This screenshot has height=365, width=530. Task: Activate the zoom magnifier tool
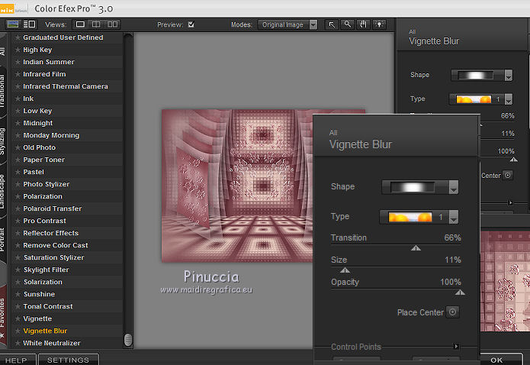(x=347, y=24)
